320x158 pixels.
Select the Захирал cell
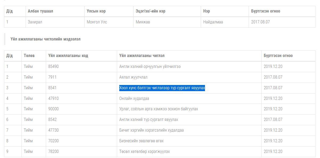click(35, 22)
